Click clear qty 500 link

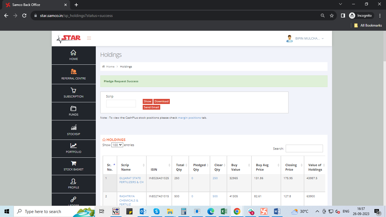pyautogui.click(x=215, y=196)
